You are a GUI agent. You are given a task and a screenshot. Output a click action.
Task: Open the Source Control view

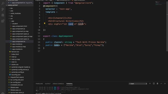pyautogui.click(x=3, y=9)
